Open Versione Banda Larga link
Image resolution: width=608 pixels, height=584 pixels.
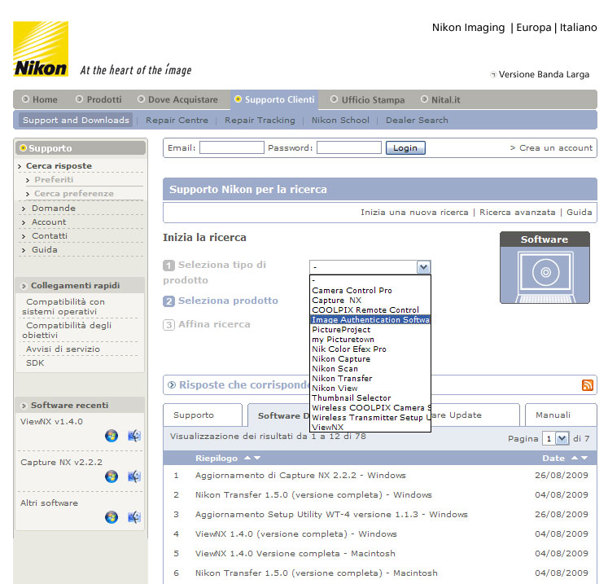(x=544, y=74)
